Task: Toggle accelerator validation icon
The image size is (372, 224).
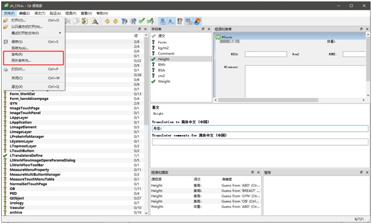Action: [x=163, y=21]
